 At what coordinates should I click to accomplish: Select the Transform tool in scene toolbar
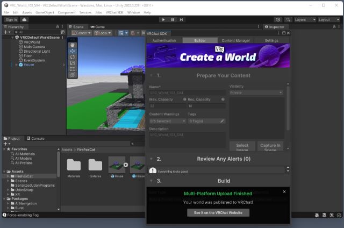[73, 75]
